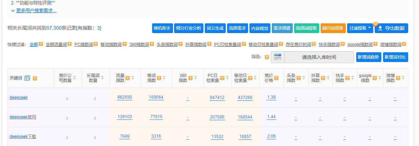The image size is (419, 146).
Task: Filter by 快手指数词
Action: pyautogui.click(x=329, y=45)
